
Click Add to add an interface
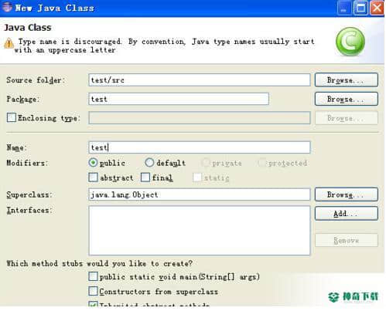coord(347,214)
